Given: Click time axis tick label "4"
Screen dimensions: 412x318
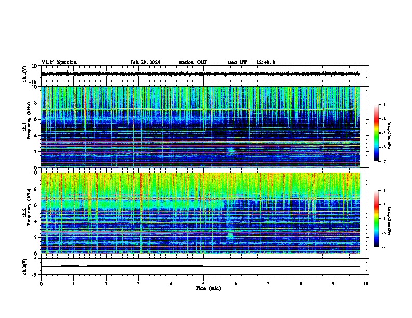Looking at the screenshot, I should (x=171, y=284).
